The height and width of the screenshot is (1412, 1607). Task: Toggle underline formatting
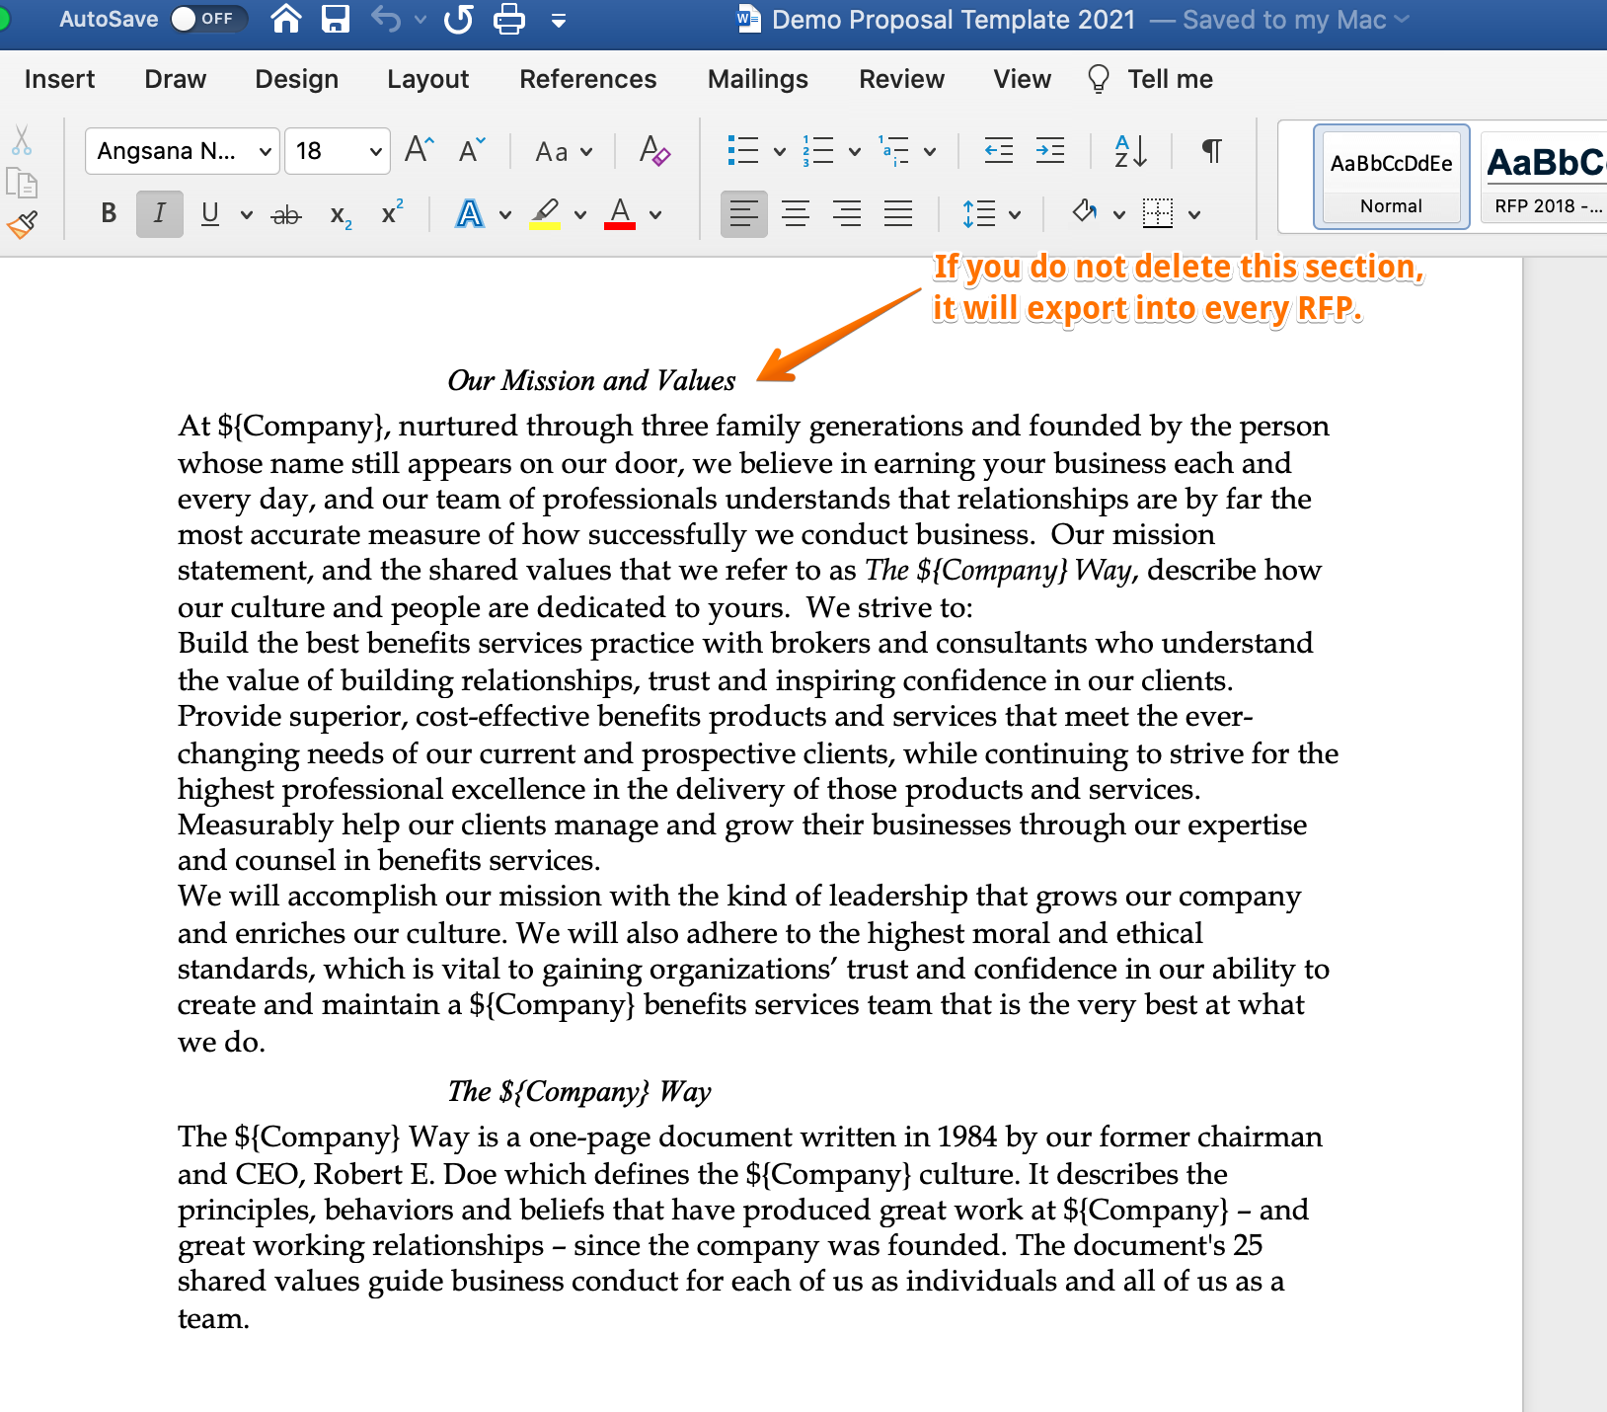click(209, 213)
